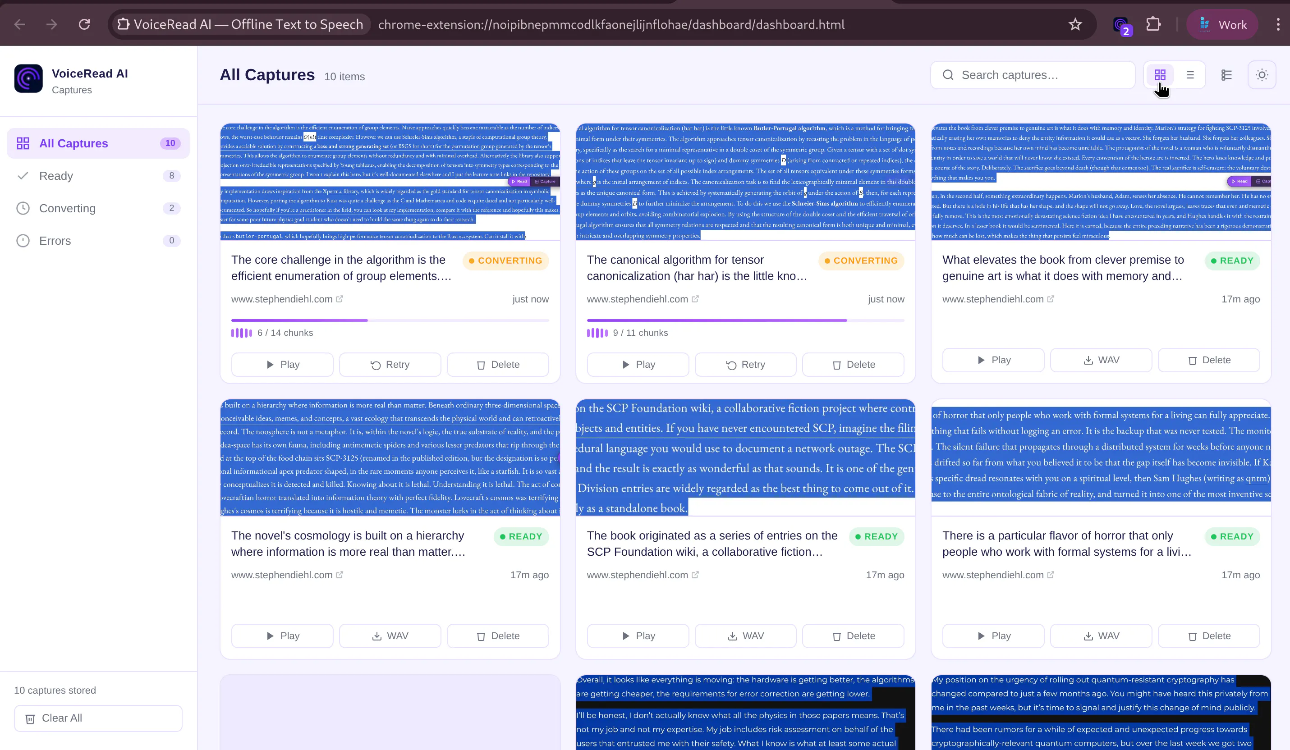Play the 'book originated as a series' capture
1290x750 pixels.
(x=638, y=636)
